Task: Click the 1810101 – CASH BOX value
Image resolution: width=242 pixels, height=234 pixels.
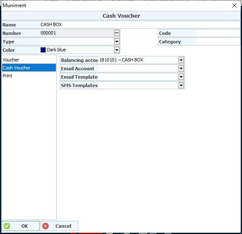Action: [x=121, y=60]
